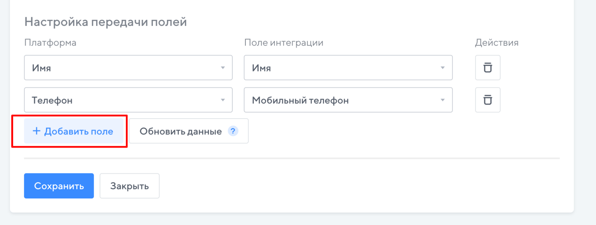Click the Поле интеграции column label
This screenshot has height=225, width=596.
click(284, 43)
